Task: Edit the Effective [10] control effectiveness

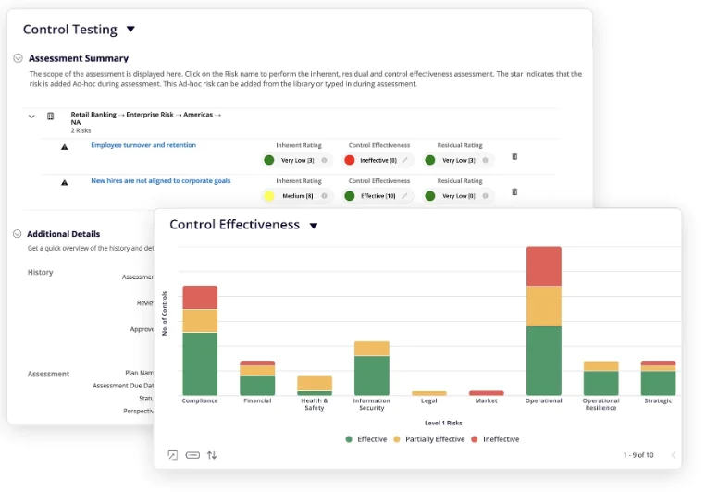Action: tap(404, 196)
